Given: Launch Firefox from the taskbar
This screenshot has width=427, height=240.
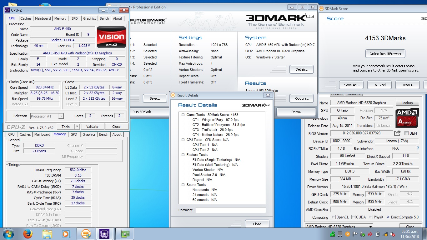Looking at the screenshot, I should (x=28, y=233).
